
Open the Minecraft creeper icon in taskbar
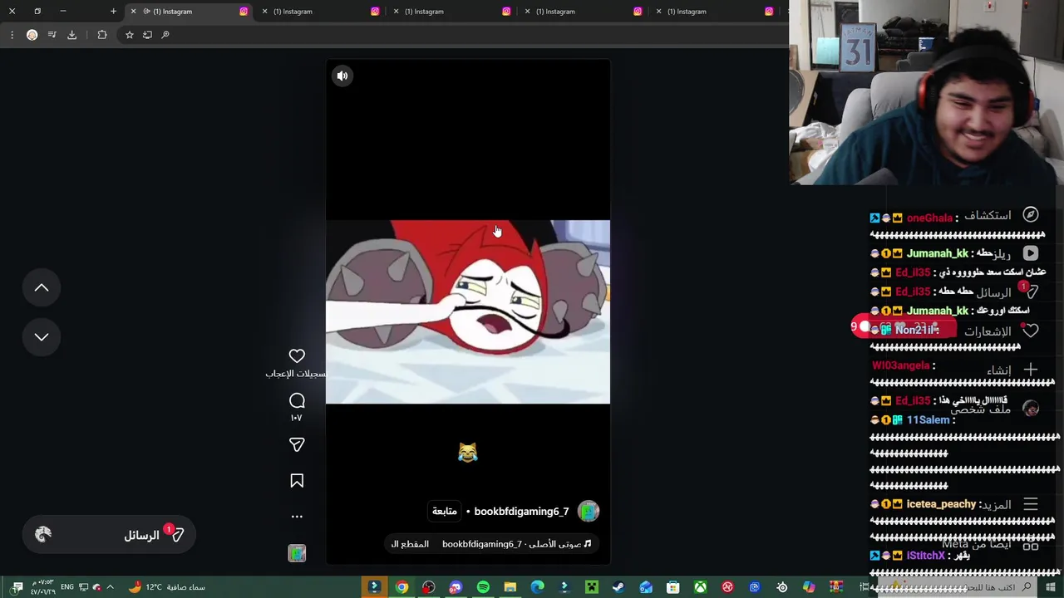point(592,587)
